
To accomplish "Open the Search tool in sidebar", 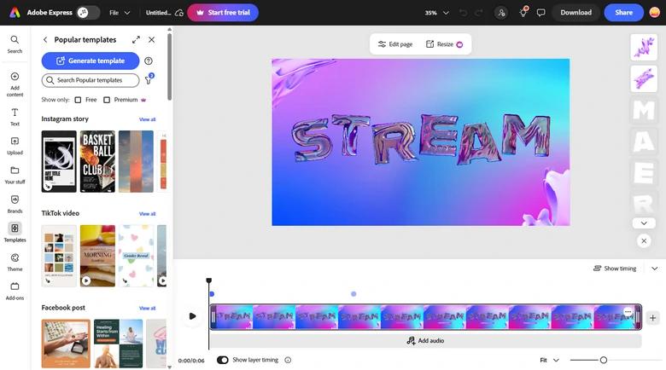I will point(15,43).
